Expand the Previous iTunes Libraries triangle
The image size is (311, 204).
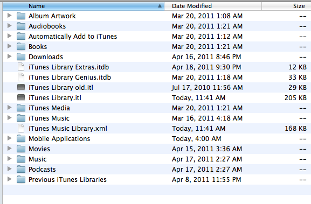point(9,179)
